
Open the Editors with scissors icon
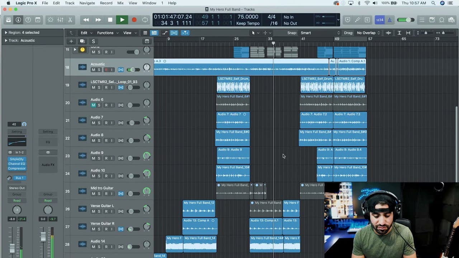(70, 20)
